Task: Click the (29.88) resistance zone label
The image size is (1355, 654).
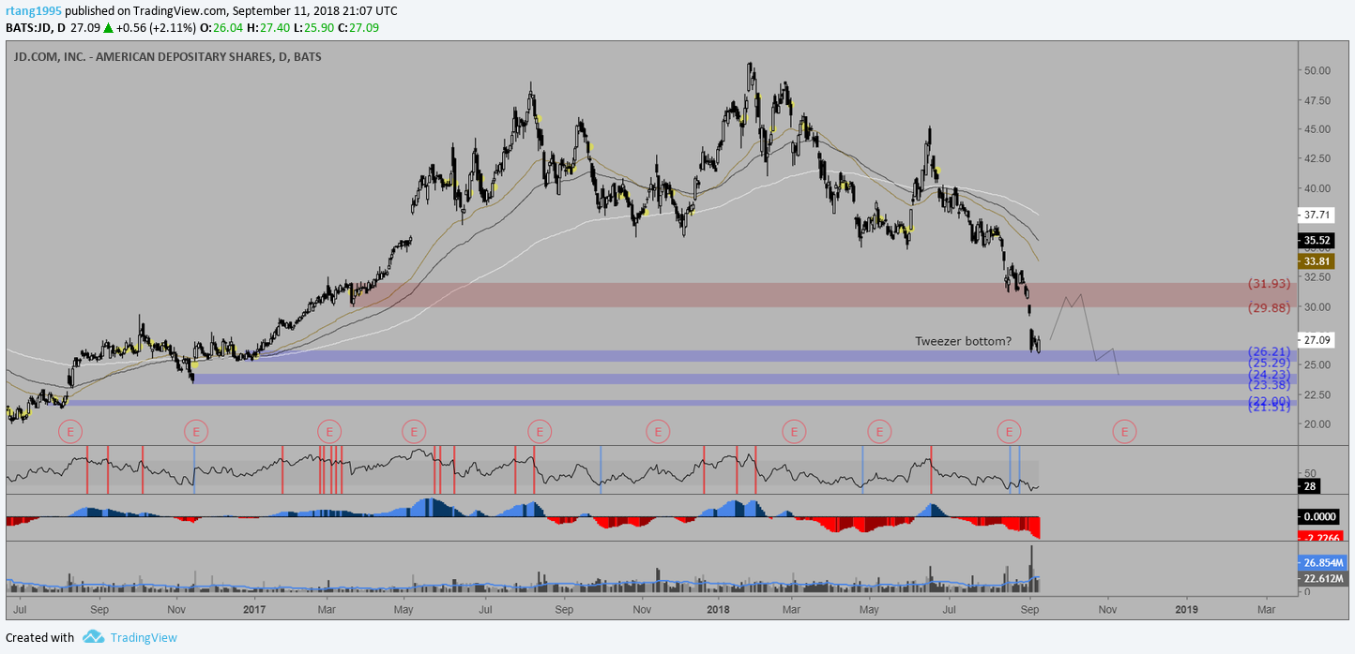Action: [x=1270, y=306]
